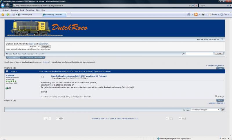The height and width of the screenshot is (140, 232).
Task: Open the Home button dropdown arrow
Action: (x=192, y=14)
